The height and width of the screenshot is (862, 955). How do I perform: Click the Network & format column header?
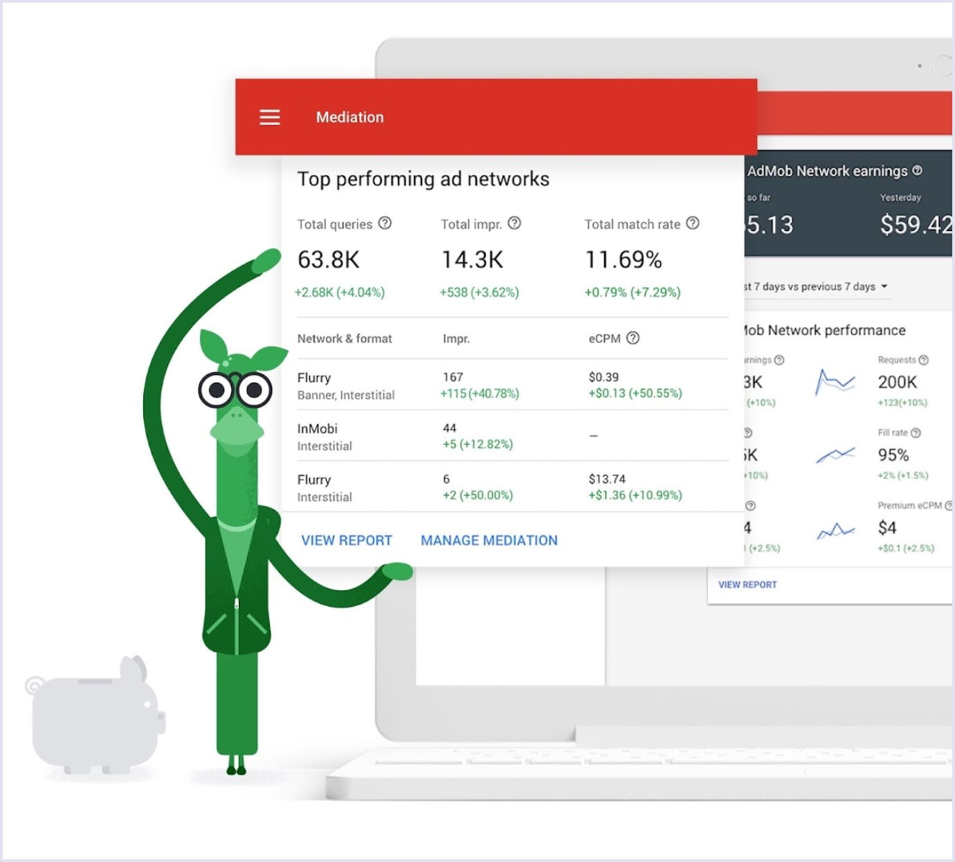(345, 338)
